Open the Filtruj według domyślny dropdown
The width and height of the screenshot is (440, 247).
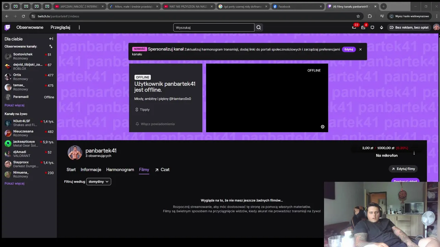pos(99,181)
